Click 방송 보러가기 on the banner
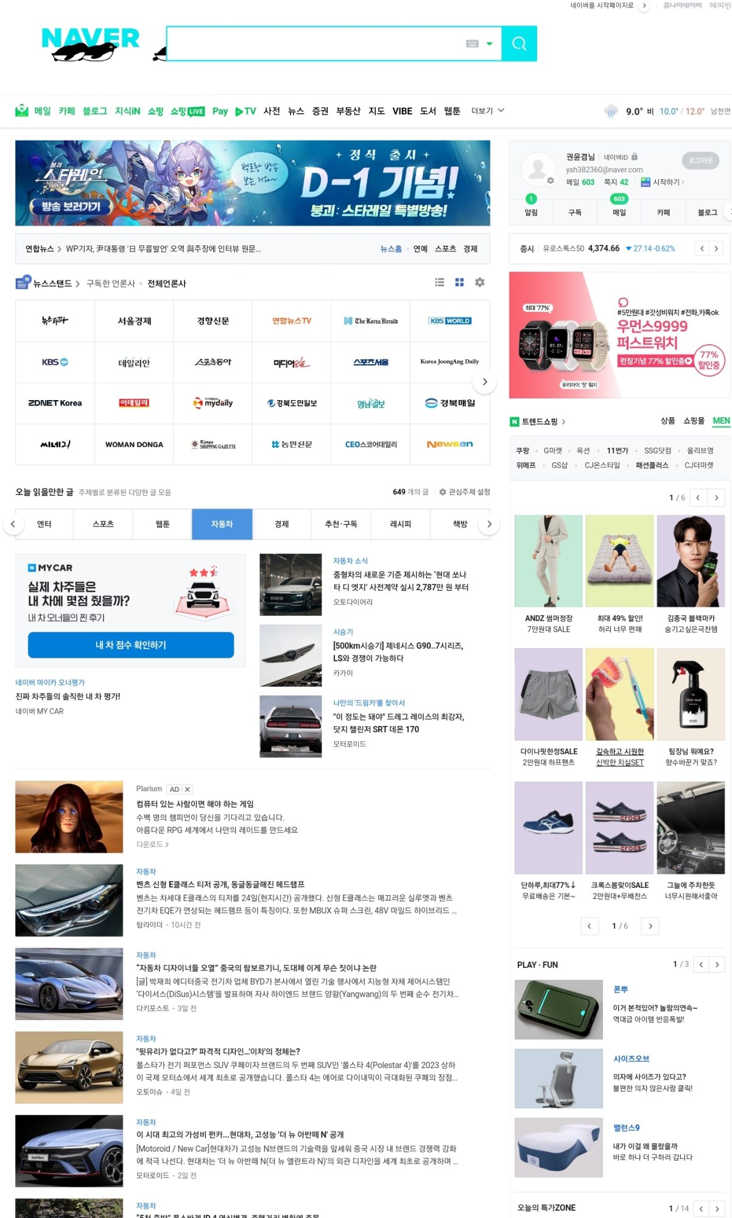Viewport: 732px width, 1218px height. 71,206
